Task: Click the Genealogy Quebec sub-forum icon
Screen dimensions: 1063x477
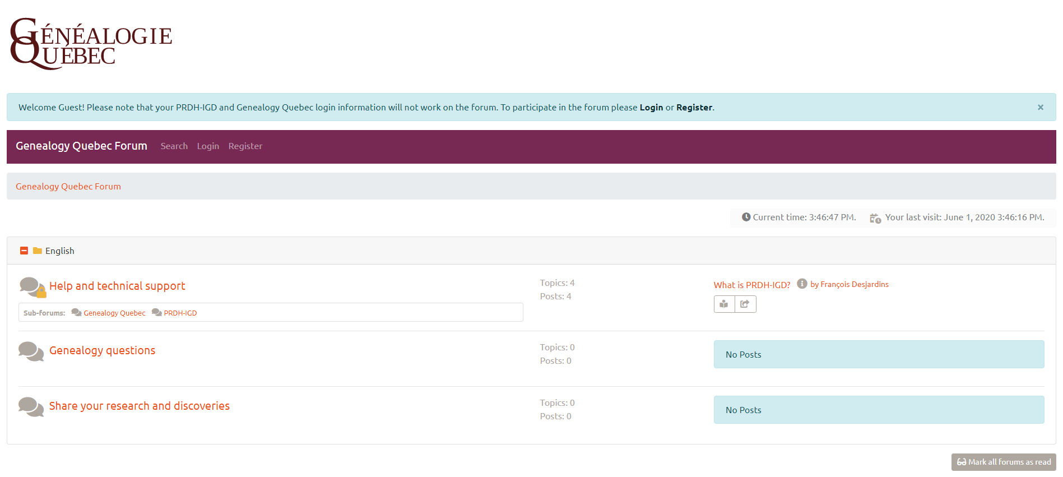Action: point(77,313)
